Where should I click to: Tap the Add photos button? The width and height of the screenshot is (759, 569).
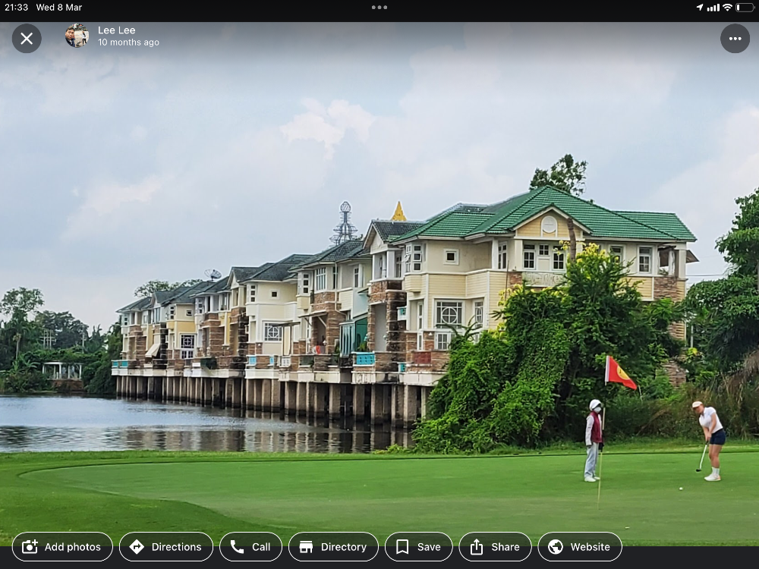(62, 547)
